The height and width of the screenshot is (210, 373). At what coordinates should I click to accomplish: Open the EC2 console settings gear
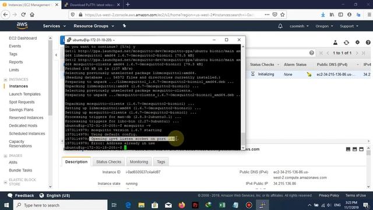pyautogui.click(x=357, y=43)
